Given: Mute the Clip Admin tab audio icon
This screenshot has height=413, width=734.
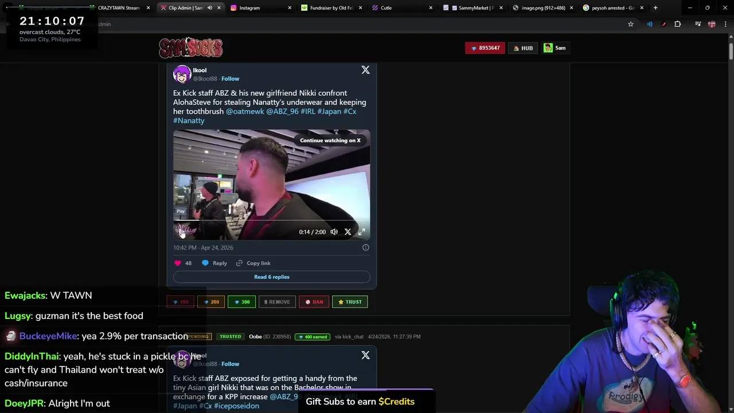Looking at the screenshot, I should [209, 8].
